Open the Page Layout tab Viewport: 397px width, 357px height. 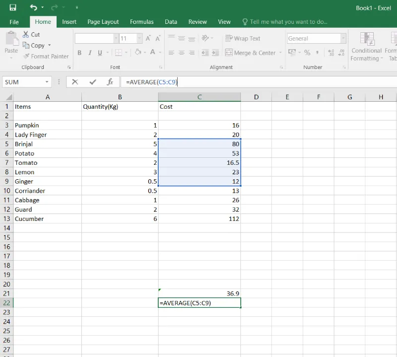tap(103, 22)
